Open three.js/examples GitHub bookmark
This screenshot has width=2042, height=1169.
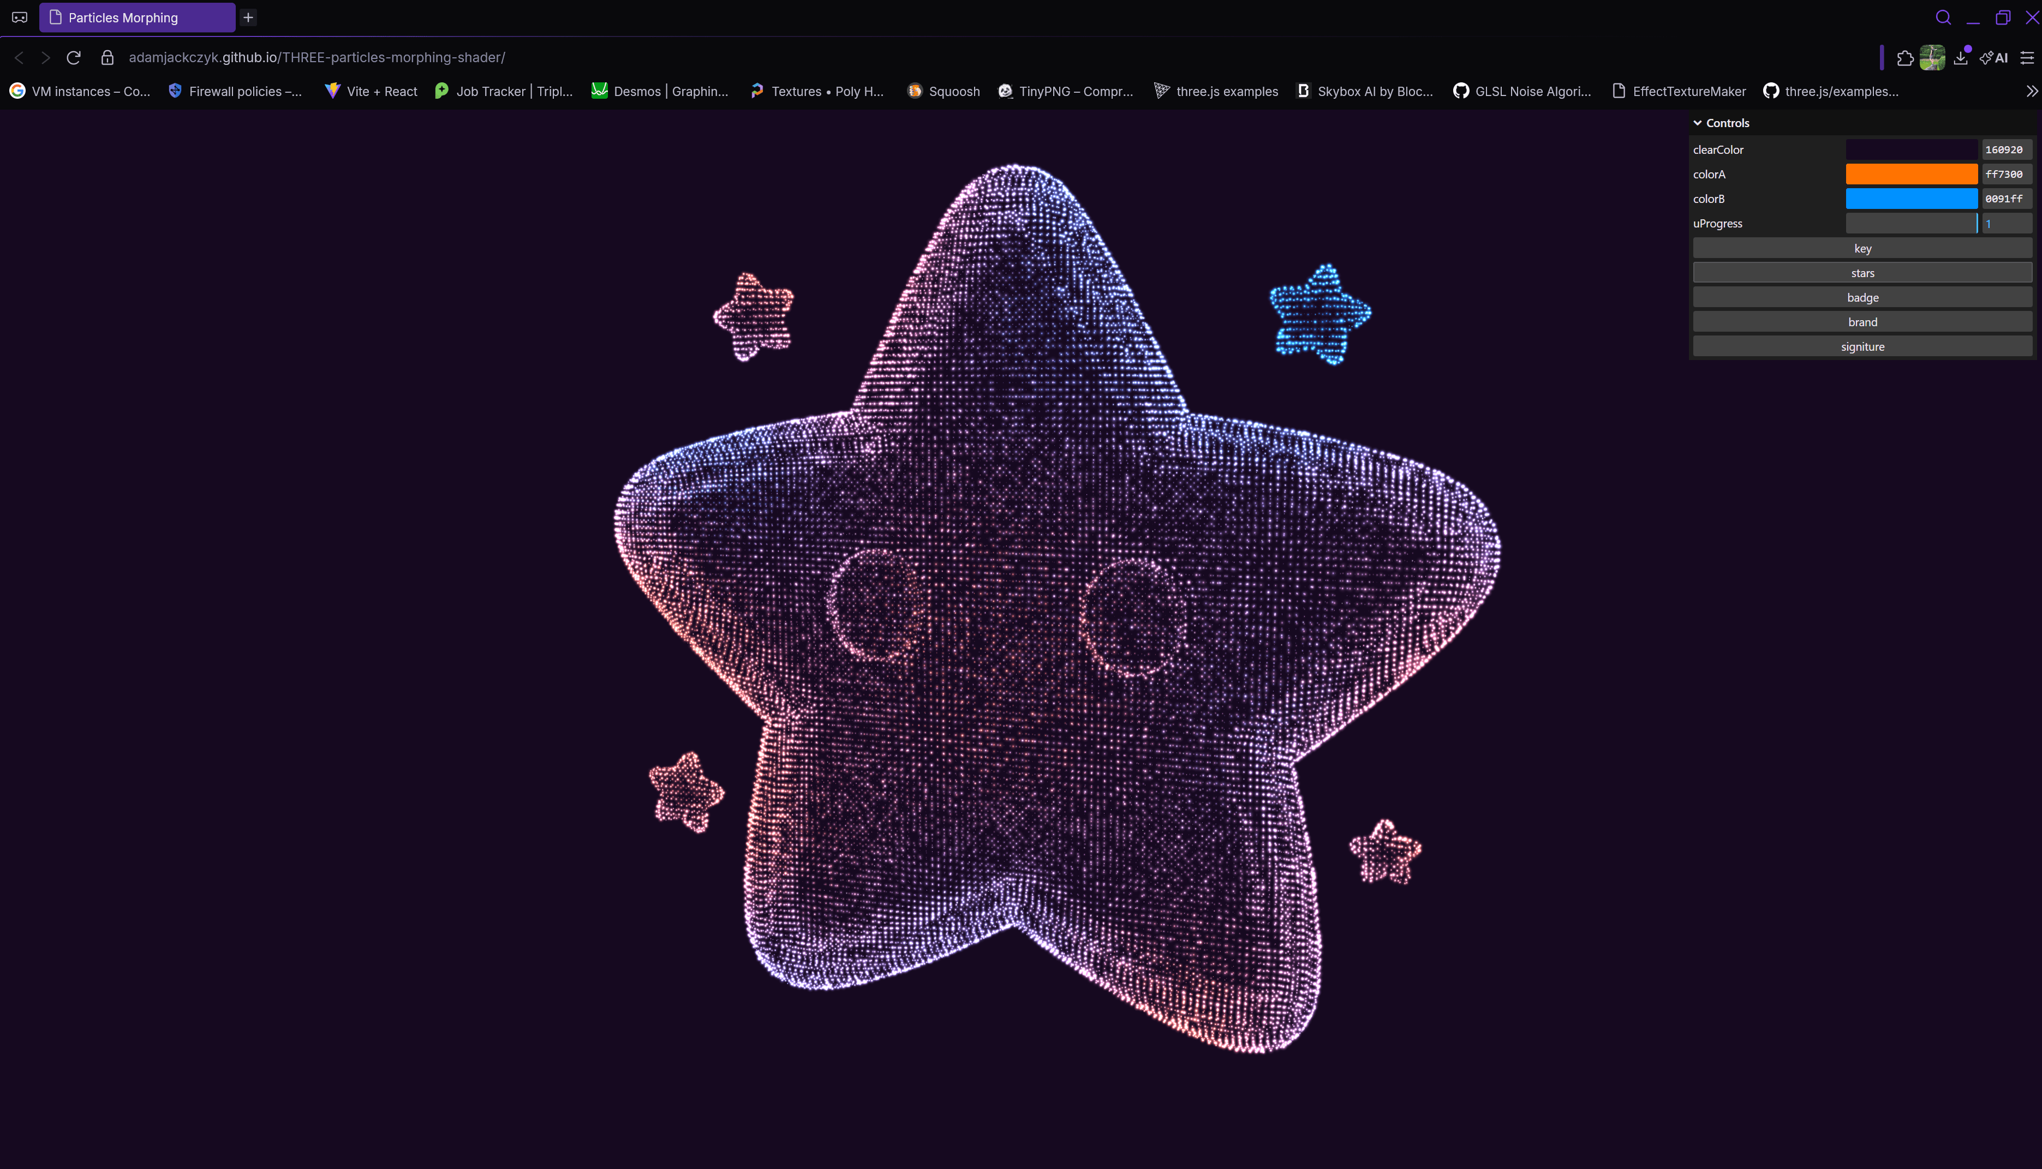pyautogui.click(x=1831, y=92)
